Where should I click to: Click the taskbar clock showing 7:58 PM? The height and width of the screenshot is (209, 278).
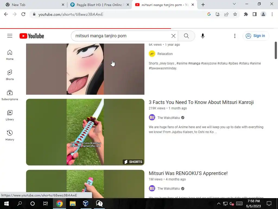point(254,204)
